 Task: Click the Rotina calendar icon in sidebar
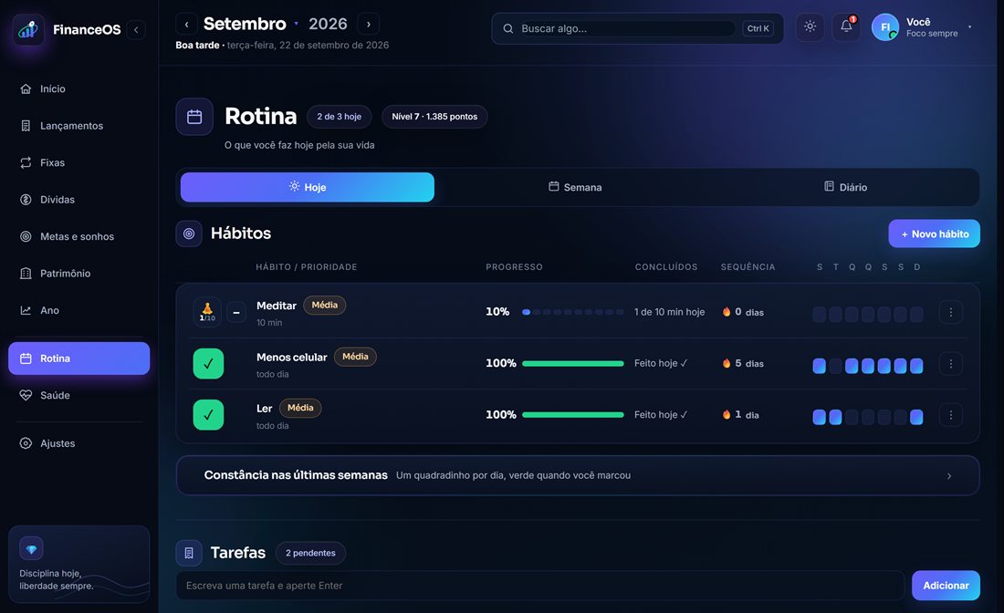26,358
